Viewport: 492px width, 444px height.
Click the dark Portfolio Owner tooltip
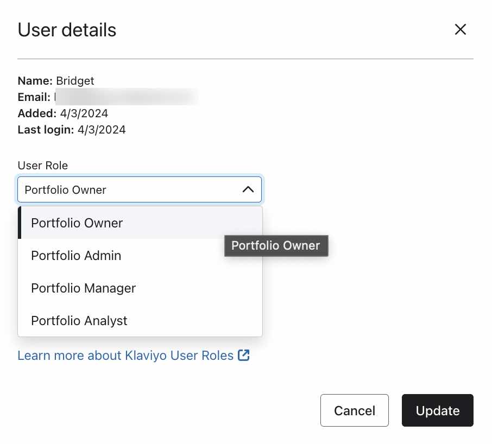click(x=276, y=245)
